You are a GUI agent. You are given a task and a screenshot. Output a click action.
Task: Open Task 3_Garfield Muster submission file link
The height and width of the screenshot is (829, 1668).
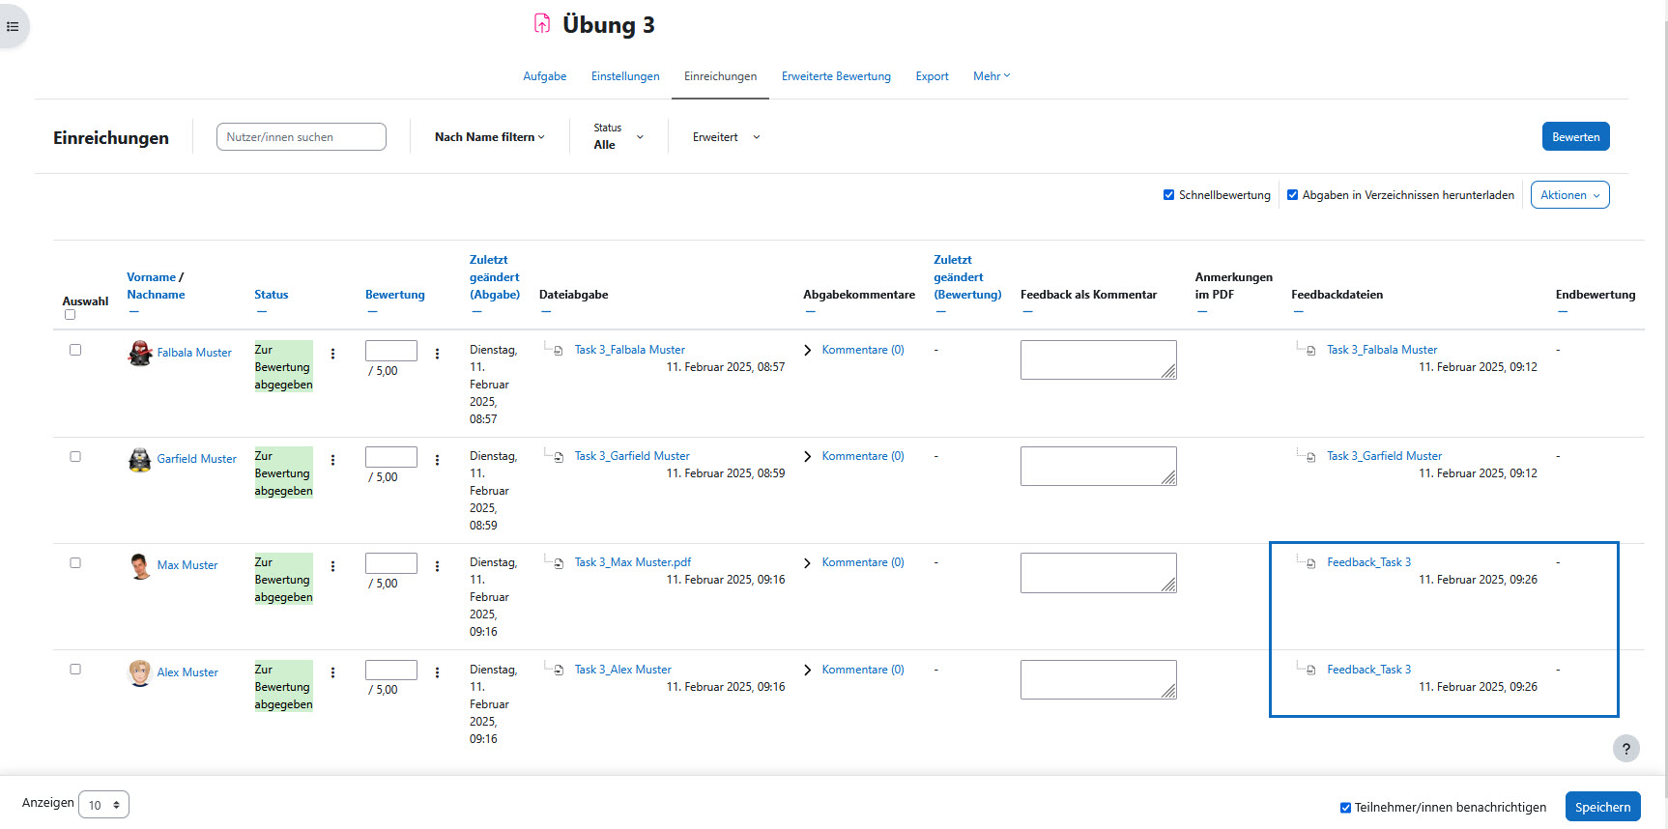click(x=632, y=456)
